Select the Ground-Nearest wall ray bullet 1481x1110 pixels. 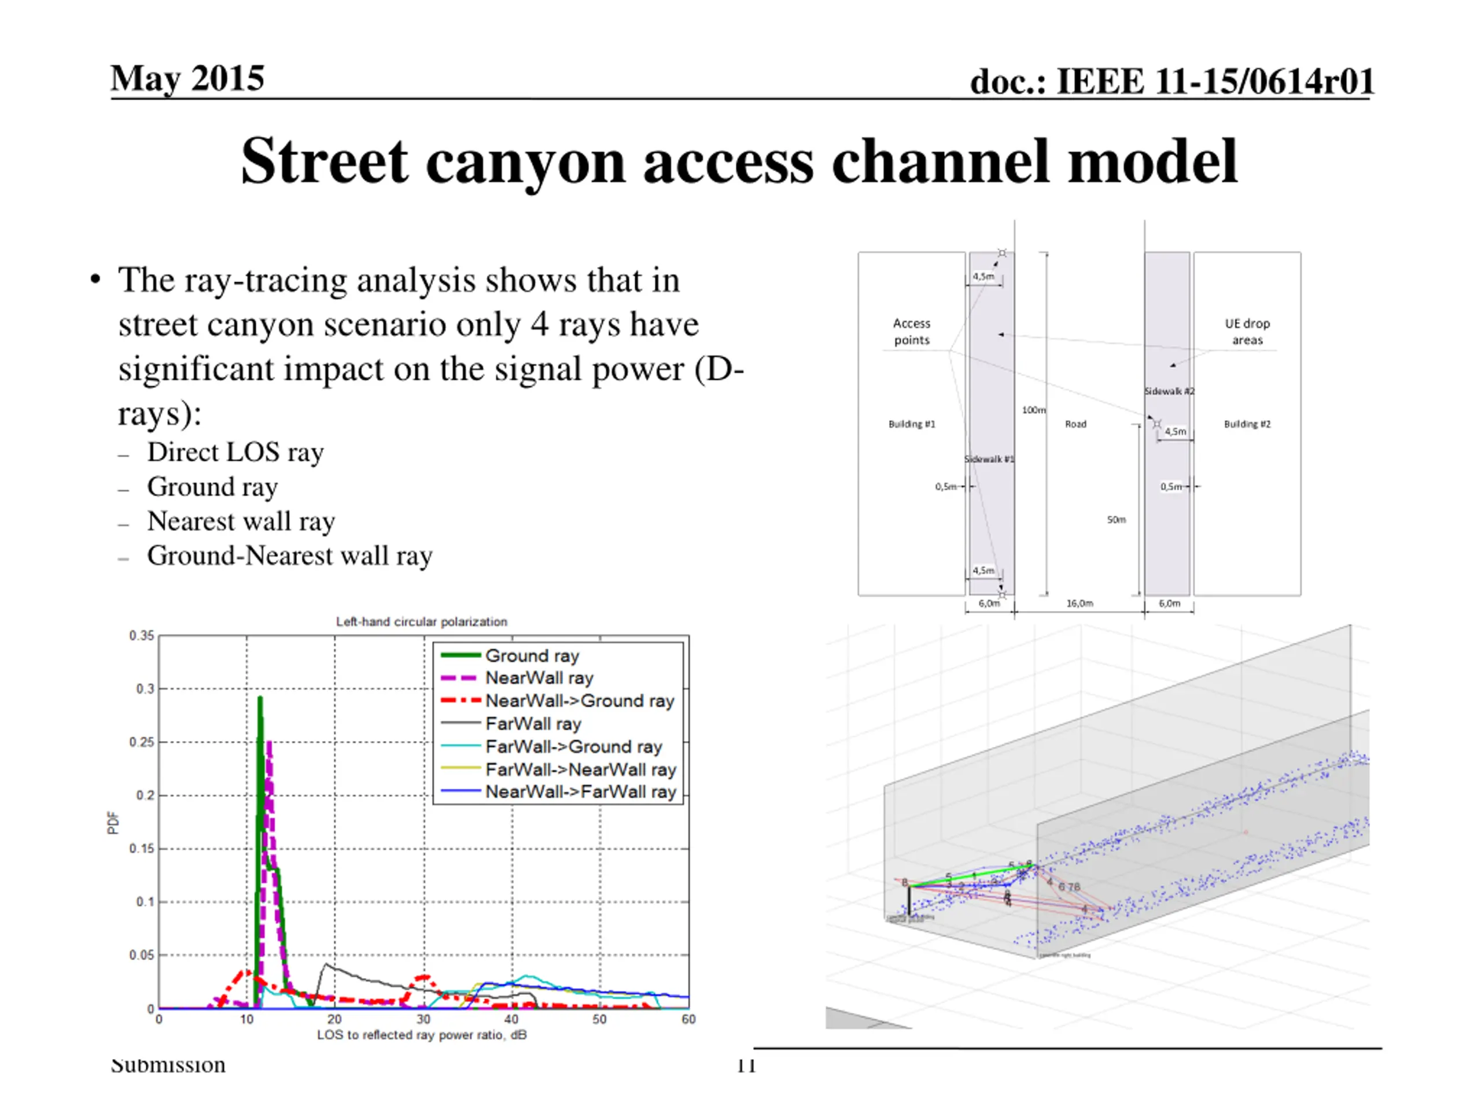[x=289, y=556]
